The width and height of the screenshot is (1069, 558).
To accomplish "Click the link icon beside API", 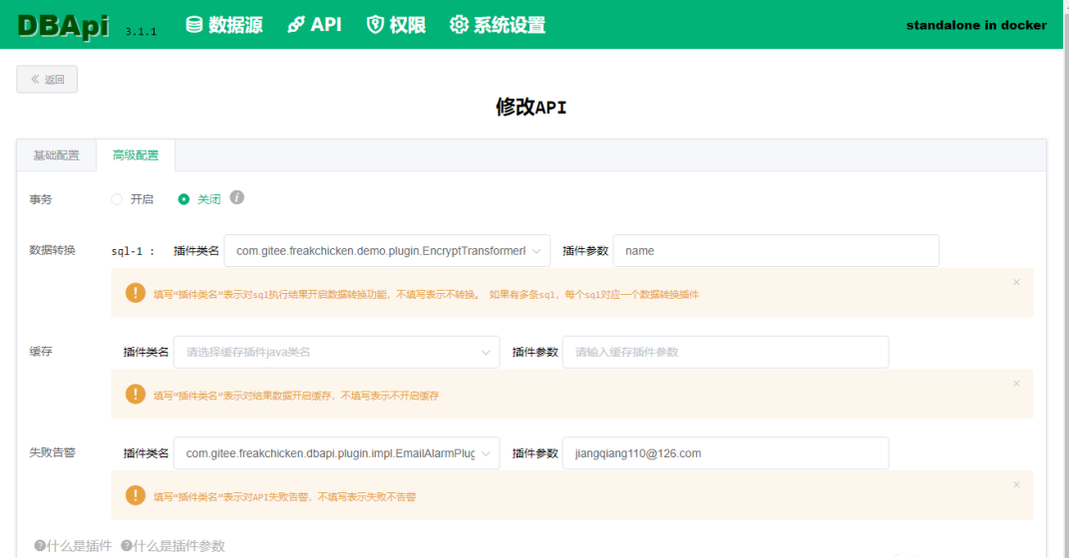I will [296, 25].
